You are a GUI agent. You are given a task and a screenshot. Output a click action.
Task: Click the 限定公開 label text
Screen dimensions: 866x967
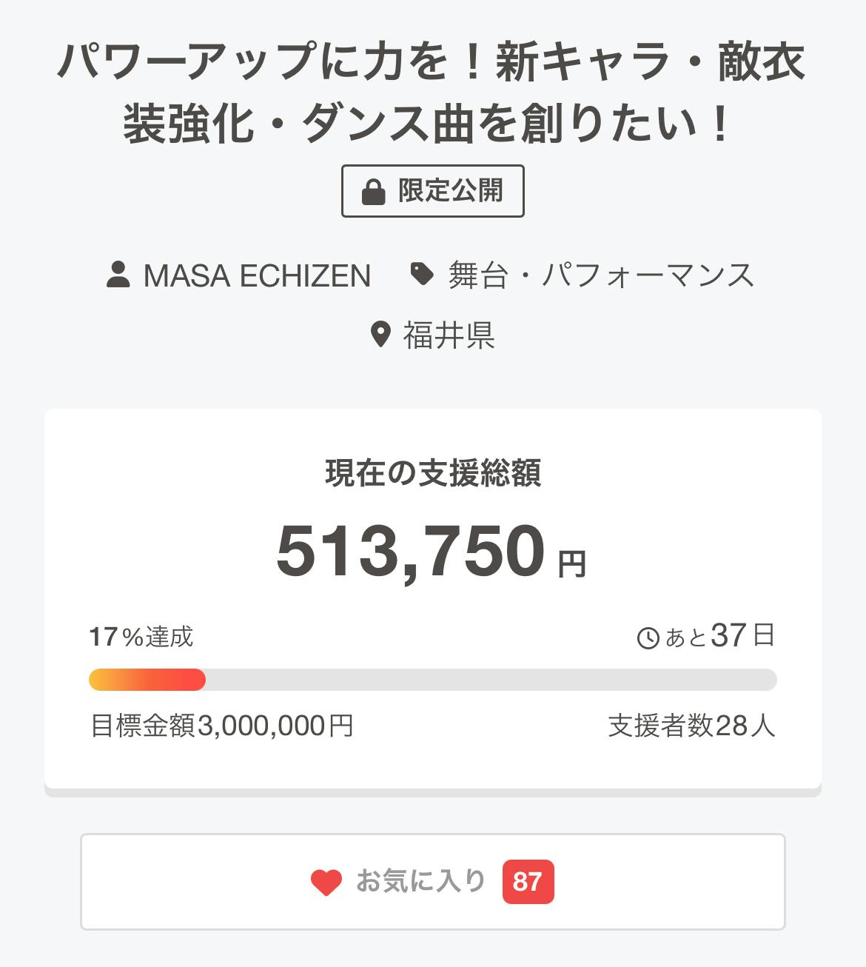(x=451, y=191)
